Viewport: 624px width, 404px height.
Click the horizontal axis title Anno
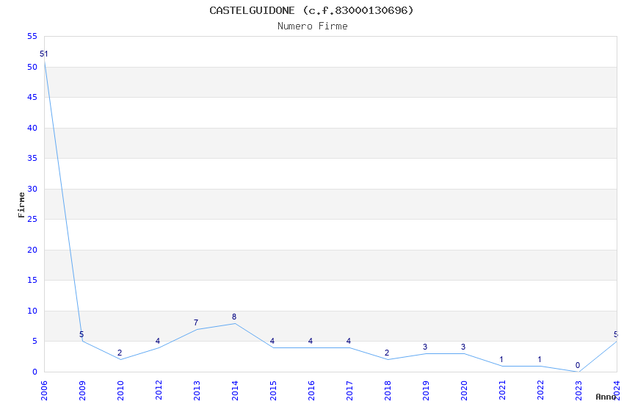(606, 397)
